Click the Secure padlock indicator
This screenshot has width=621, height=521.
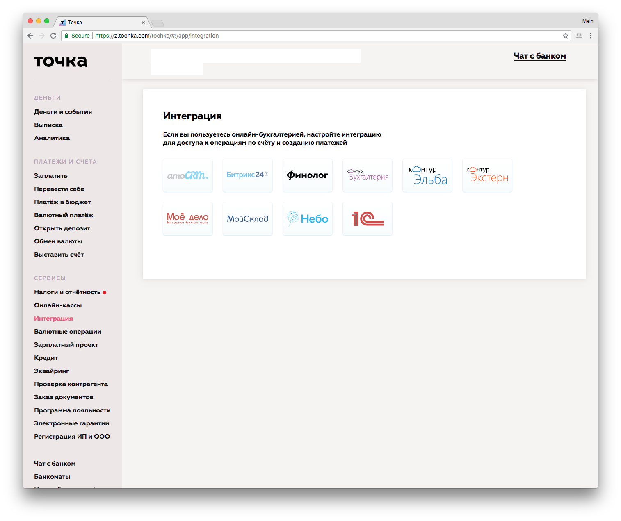pos(77,36)
